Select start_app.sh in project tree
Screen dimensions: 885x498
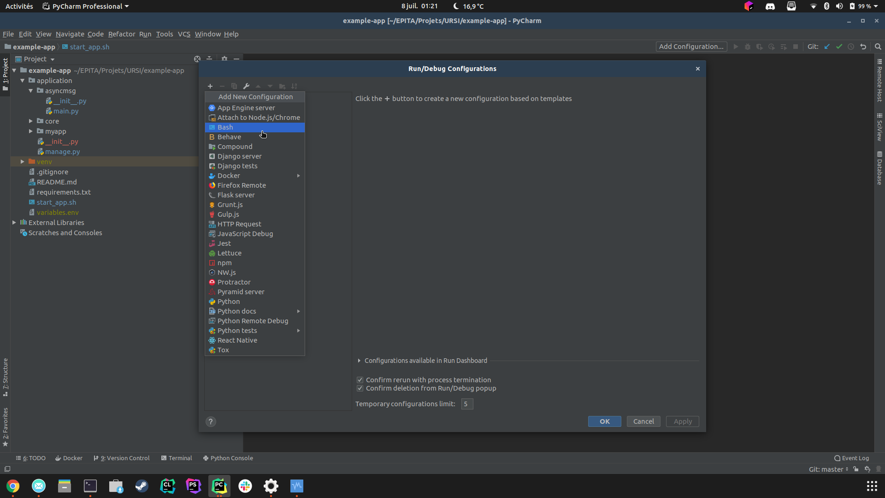point(56,202)
